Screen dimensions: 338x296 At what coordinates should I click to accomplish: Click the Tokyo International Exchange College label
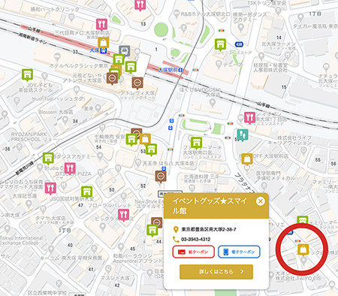click(22, 240)
